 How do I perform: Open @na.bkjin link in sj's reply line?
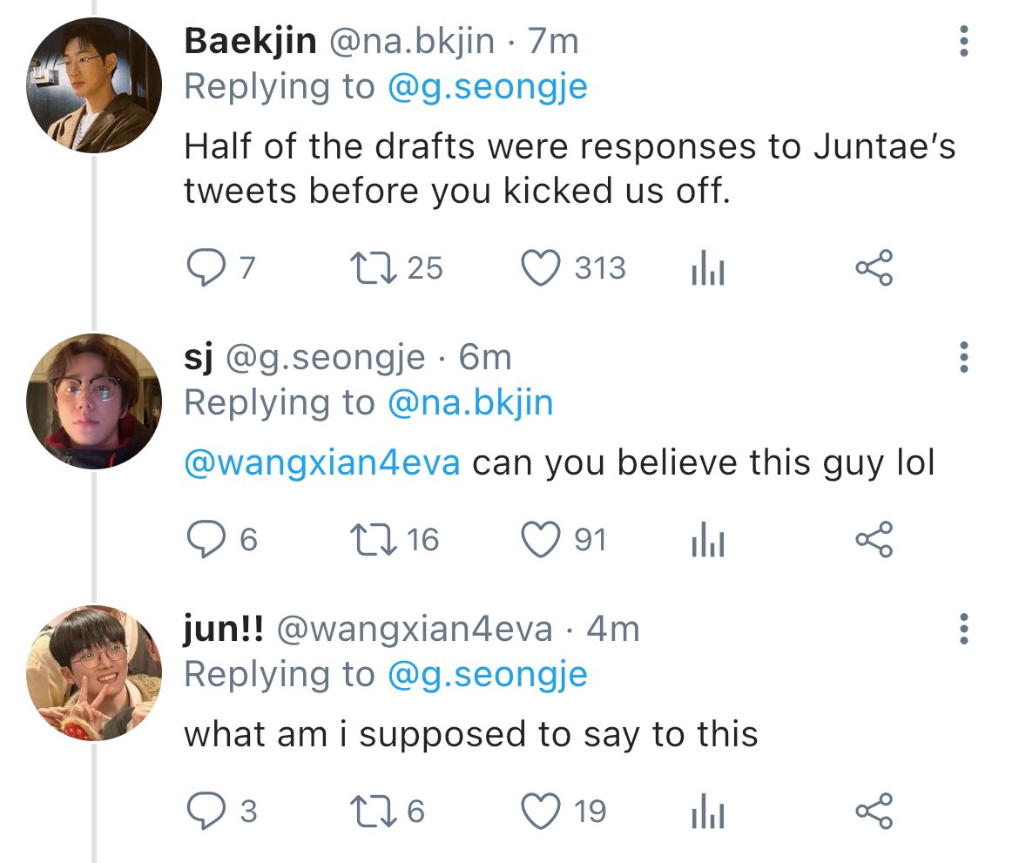point(469,403)
